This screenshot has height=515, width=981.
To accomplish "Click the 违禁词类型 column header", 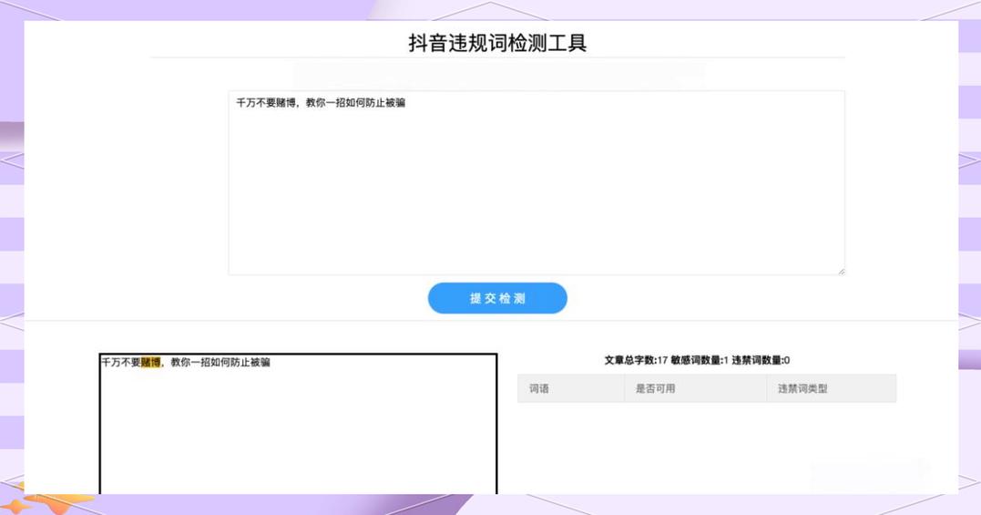I will tap(832, 388).
